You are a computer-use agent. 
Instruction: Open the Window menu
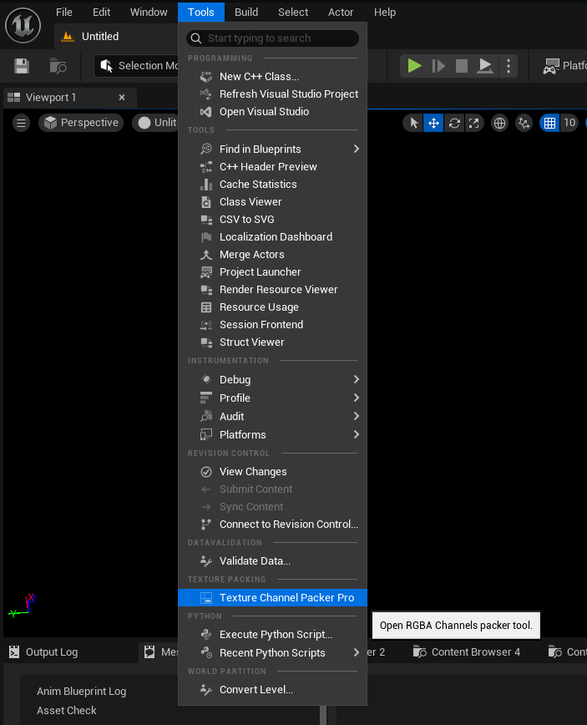149,13
